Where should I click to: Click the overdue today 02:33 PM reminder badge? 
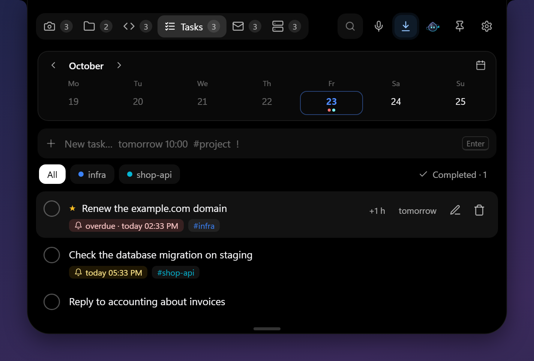126,226
